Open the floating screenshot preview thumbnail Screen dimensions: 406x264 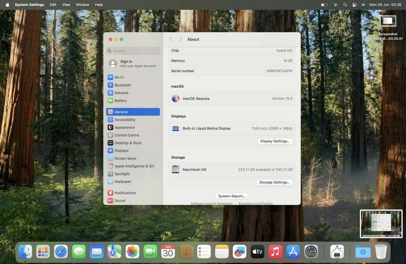(x=381, y=224)
